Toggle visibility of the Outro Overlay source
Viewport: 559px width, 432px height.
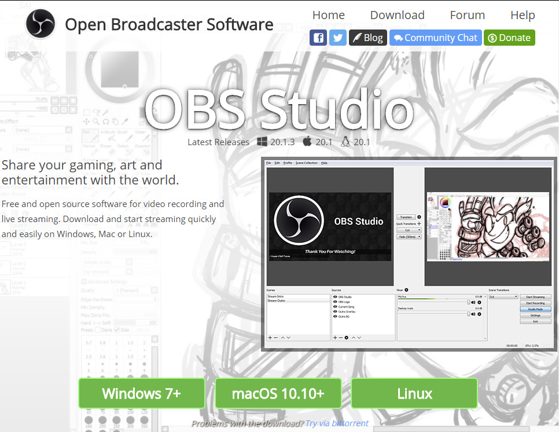(335, 312)
